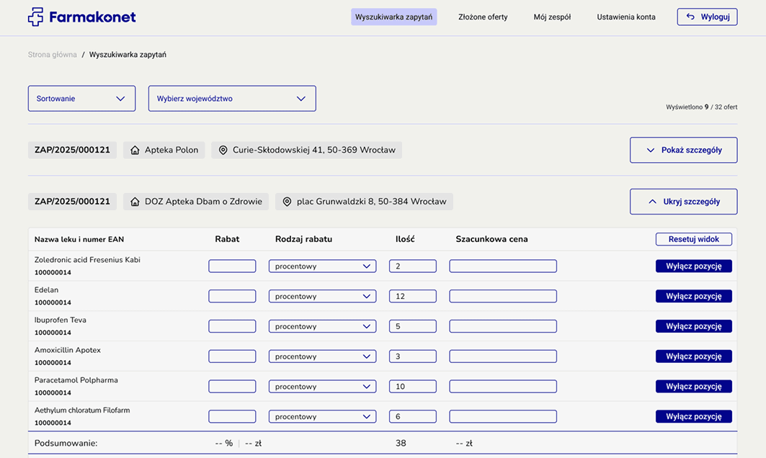Click the location pin icon beside Curie-Skłodowskiej address
The height and width of the screenshot is (458, 766).
(223, 151)
